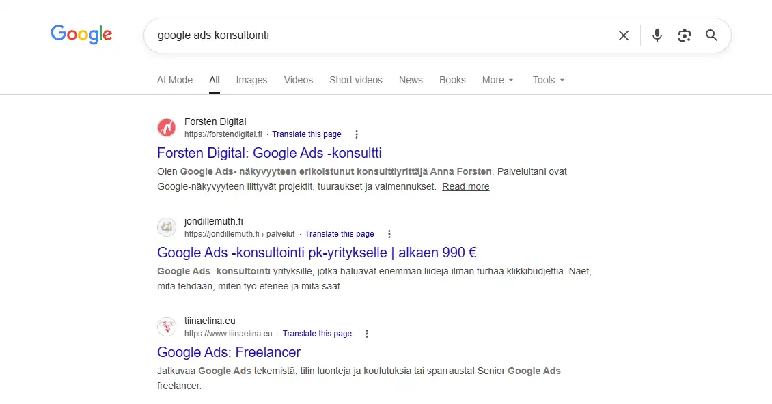
Task: Click inside the search input field
Action: pos(376,35)
